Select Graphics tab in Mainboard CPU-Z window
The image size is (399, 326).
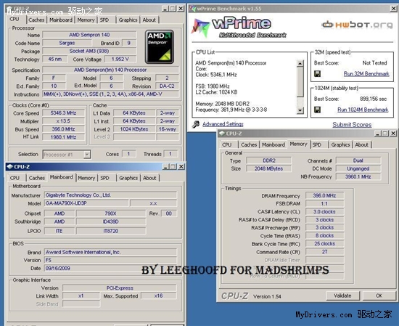coord(128,178)
